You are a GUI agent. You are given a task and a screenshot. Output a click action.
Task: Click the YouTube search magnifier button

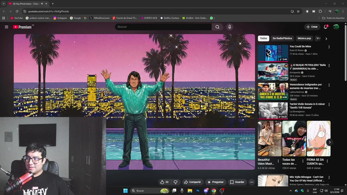[x=217, y=27]
